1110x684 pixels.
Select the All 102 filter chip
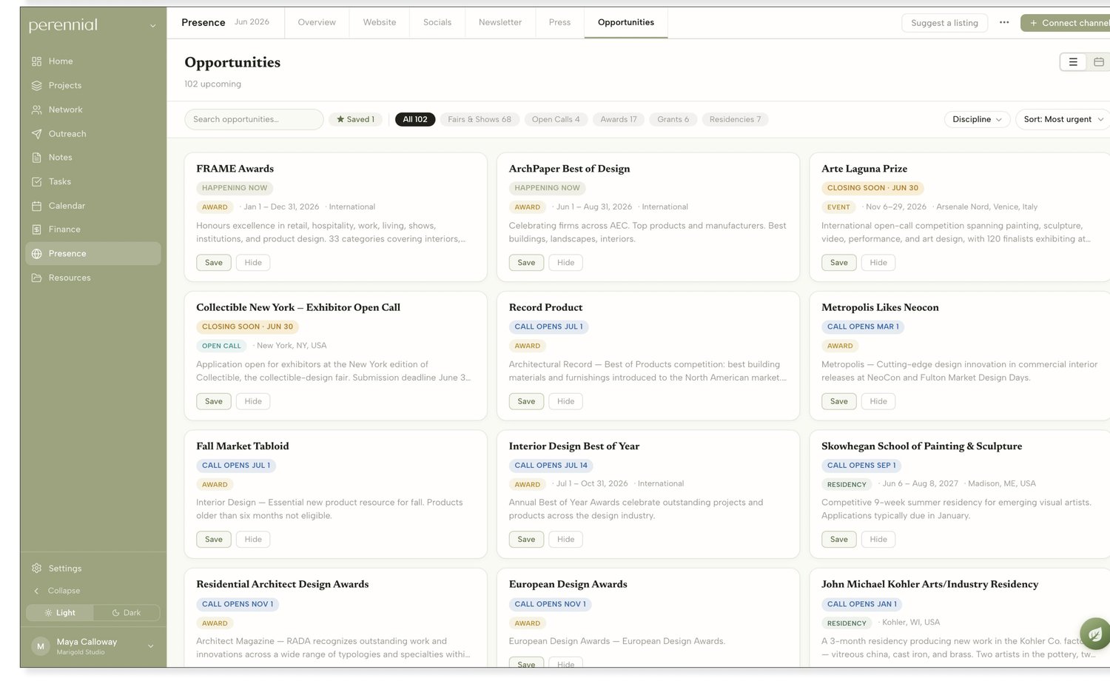(x=415, y=119)
